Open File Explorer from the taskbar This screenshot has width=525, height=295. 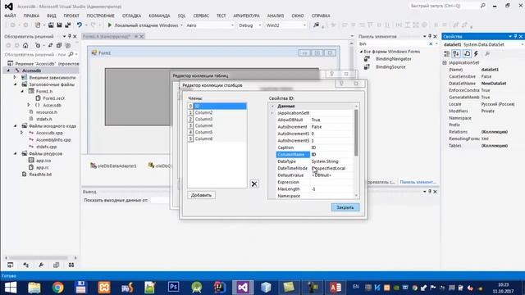(34, 288)
